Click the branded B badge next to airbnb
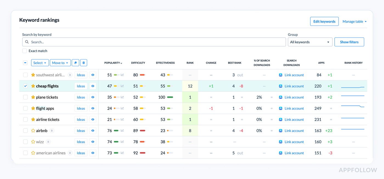 pos(52,131)
